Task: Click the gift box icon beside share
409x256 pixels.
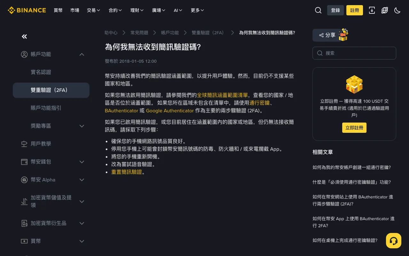Action: 343,35
